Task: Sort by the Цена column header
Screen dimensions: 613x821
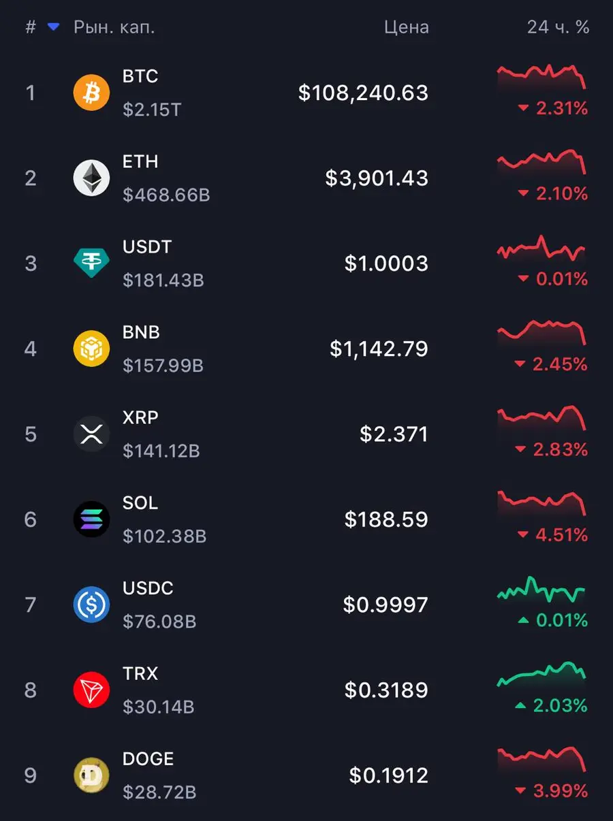Action: [x=406, y=27]
